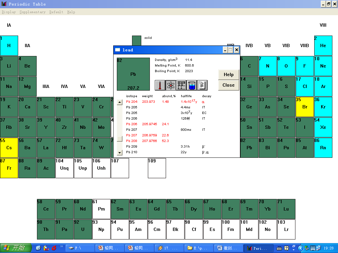This screenshot has height=253, width=338.
Task: Select Beryllium element cell
Action: click(28, 66)
